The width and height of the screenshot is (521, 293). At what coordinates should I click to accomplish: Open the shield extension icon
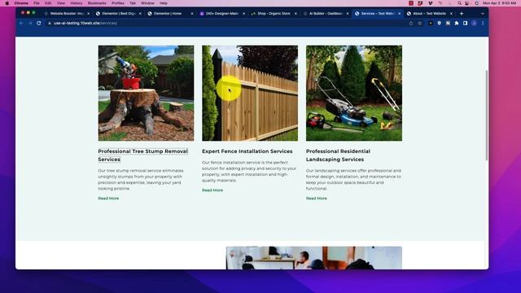coord(440,24)
